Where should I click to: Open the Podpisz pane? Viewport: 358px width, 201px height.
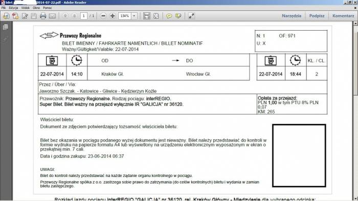(x=317, y=16)
